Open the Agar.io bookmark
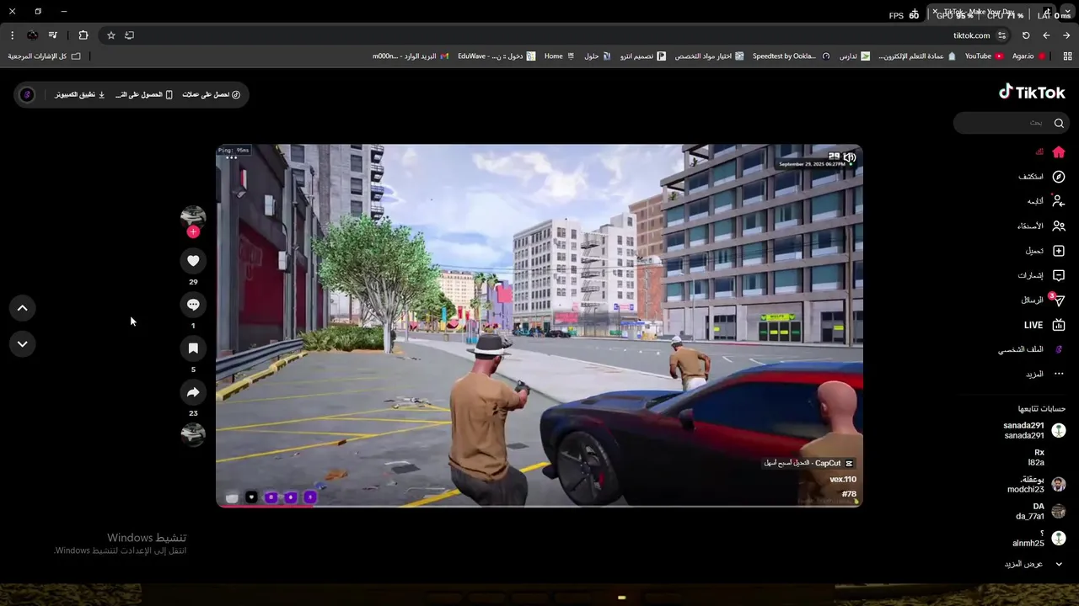 pyautogui.click(x=1028, y=56)
